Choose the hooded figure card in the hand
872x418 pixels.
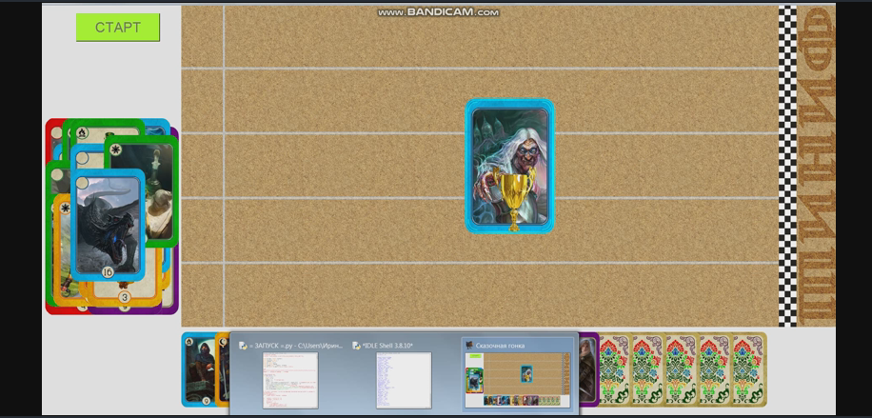coord(199,369)
